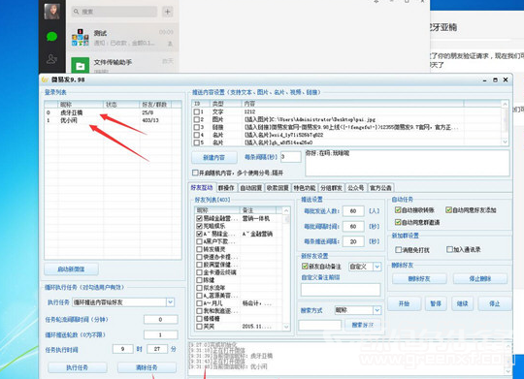Switch to 分组群发 tab
The height and width of the screenshot is (379, 524).
(331, 188)
